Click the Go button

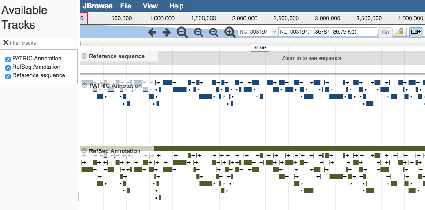point(385,32)
